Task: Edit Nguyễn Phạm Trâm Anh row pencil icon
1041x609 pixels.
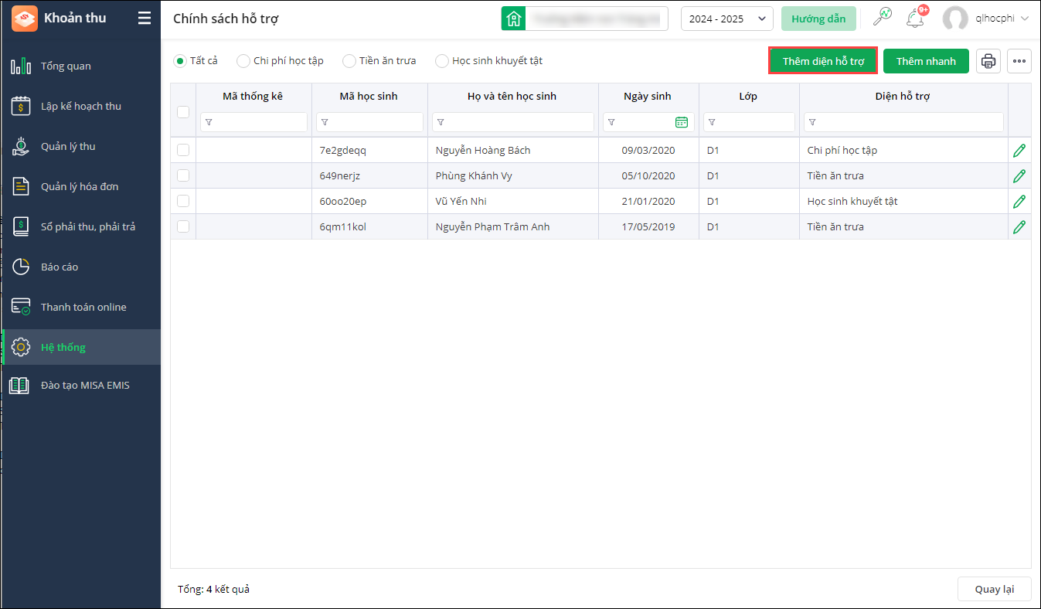Action: 1019,226
